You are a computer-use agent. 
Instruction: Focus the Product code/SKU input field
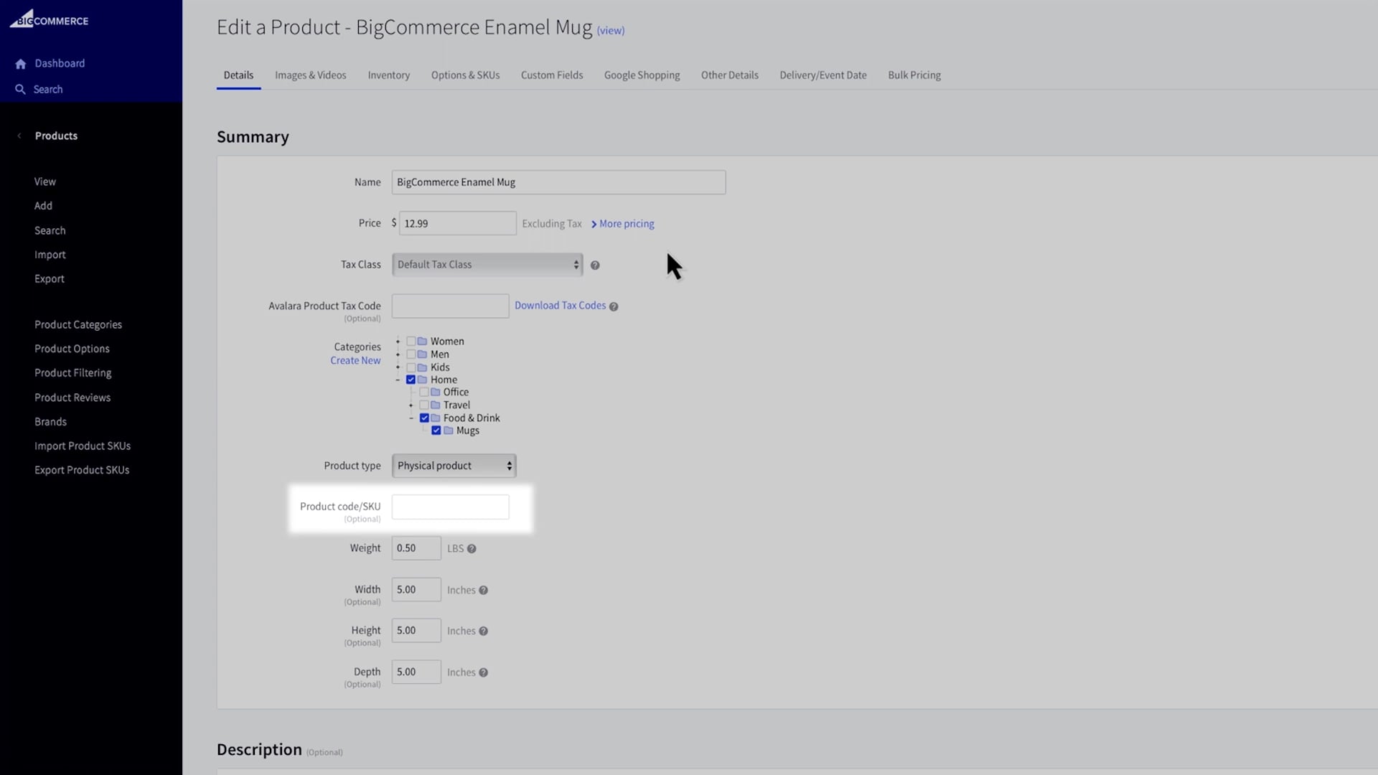coord(450,507)
